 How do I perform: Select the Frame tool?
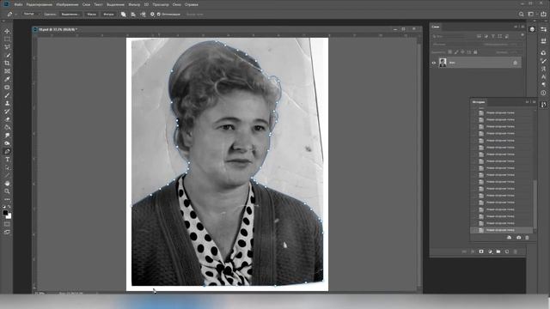[7, 71]
